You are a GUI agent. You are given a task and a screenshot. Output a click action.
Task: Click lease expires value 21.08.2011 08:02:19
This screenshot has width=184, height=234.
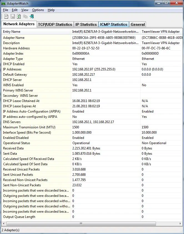pos(86,106)
